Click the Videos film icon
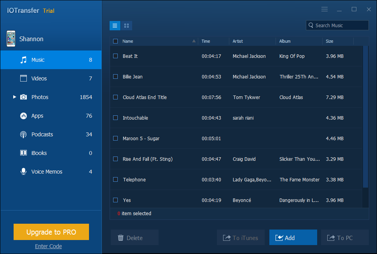 [24, 78]
